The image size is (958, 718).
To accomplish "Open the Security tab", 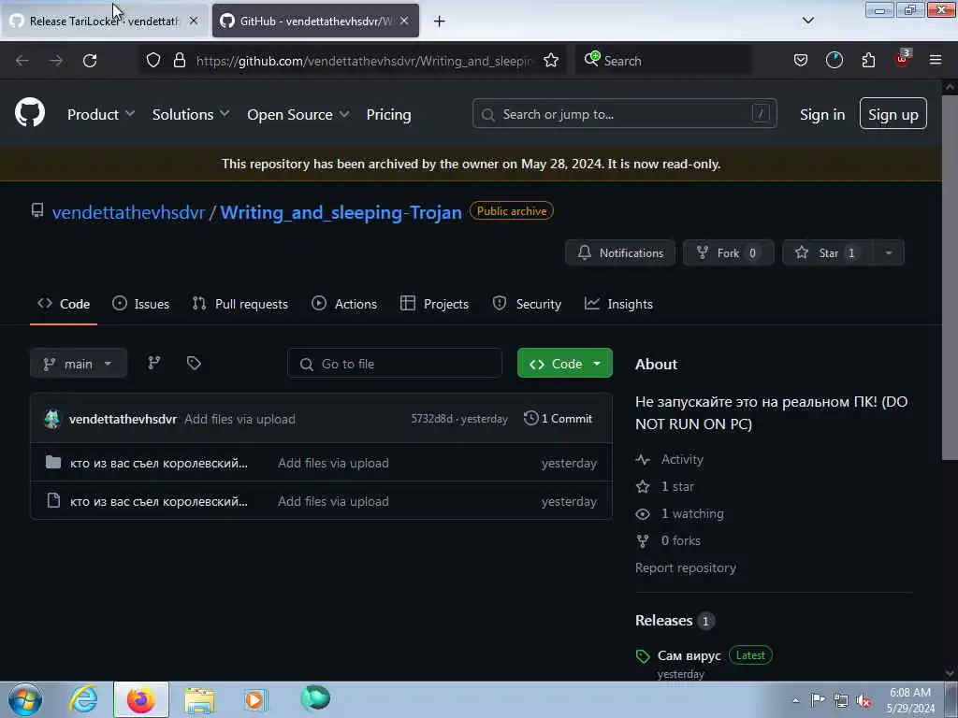I will (527, 304).
